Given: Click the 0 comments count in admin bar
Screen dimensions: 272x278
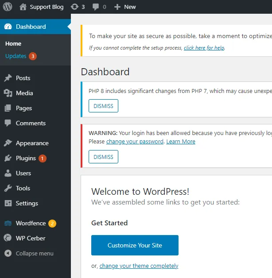Looking at the screenshot, I should pos(105,7).
